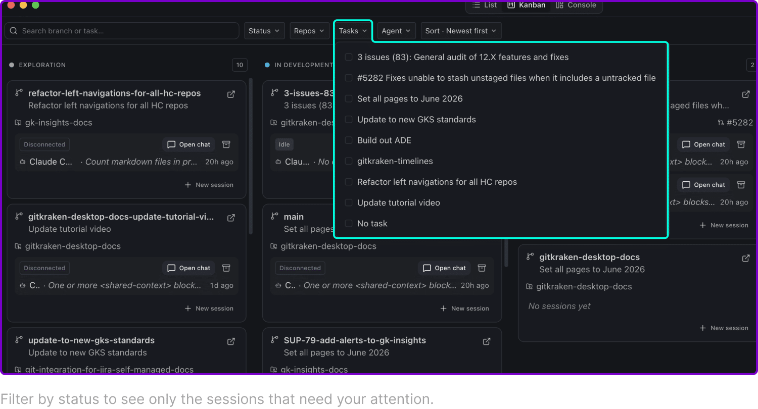The image size is (758, 409).
Task: Open external link icon on 'Update tutorial video' card
Action: point(231,218)
